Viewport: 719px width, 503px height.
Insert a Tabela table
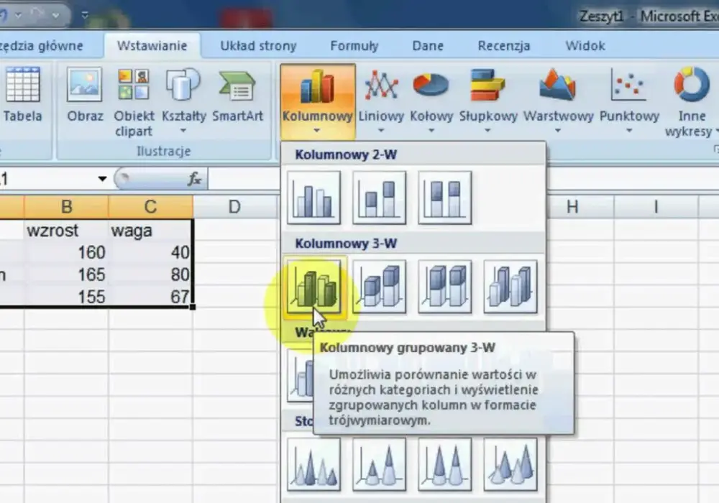(22, 95)
